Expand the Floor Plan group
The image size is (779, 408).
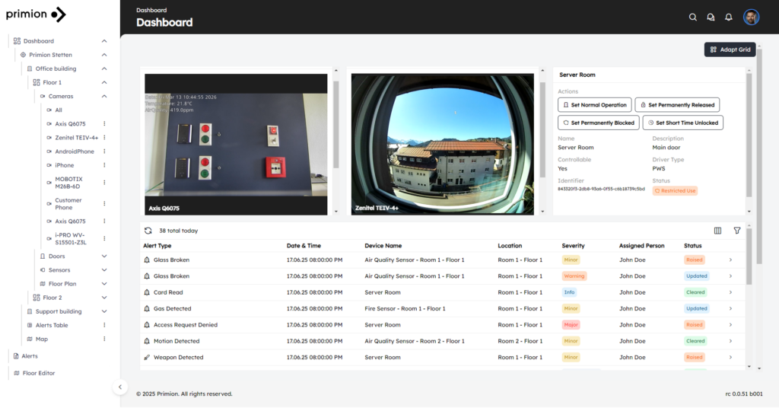[x=104, y=284]
